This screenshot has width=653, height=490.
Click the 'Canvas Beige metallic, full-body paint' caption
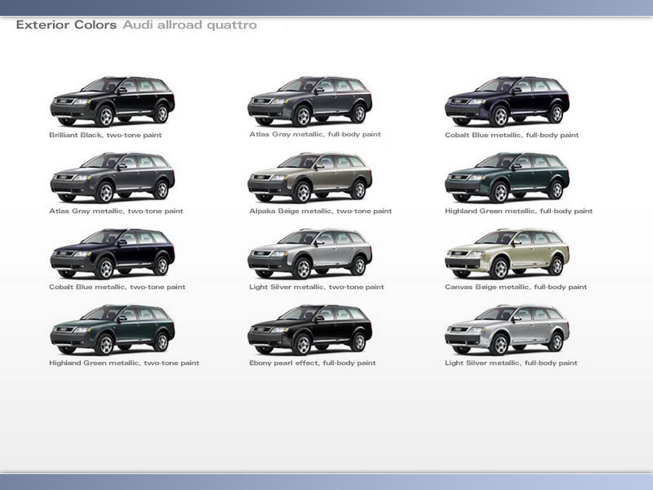click(516, 286)
